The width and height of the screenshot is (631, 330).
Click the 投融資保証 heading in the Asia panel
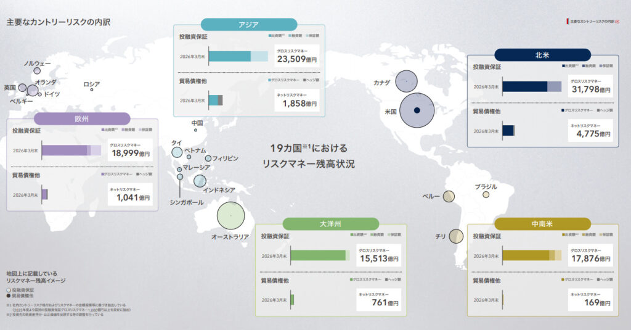(x=193, y=36)
